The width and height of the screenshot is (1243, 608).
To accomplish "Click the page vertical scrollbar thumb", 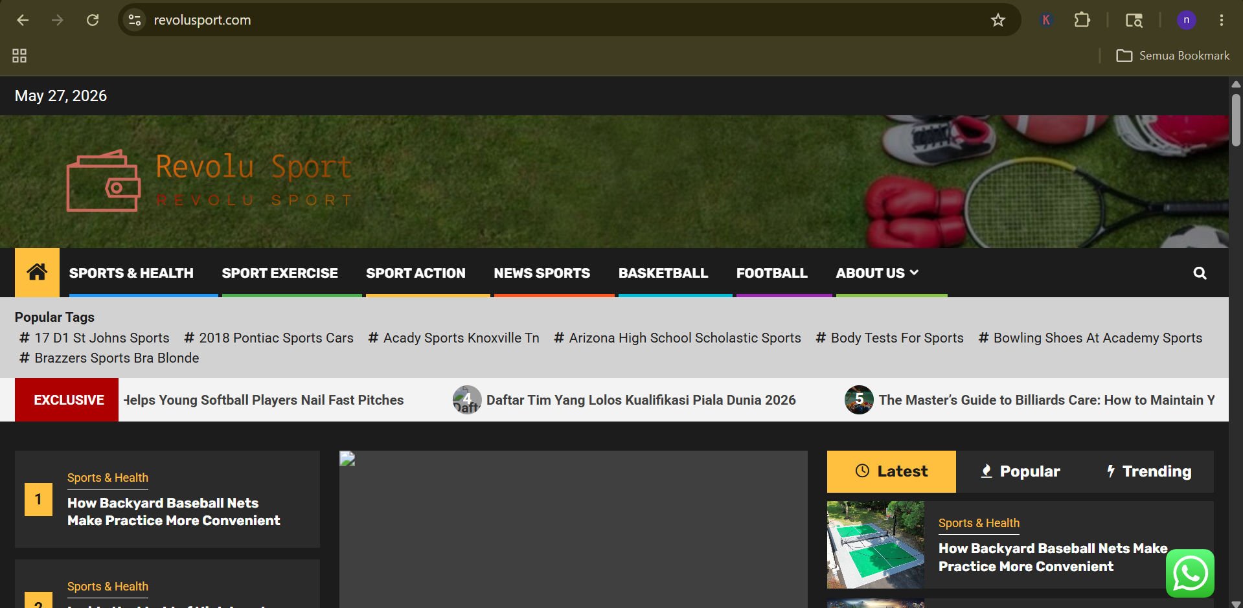I will (1236, 120).
